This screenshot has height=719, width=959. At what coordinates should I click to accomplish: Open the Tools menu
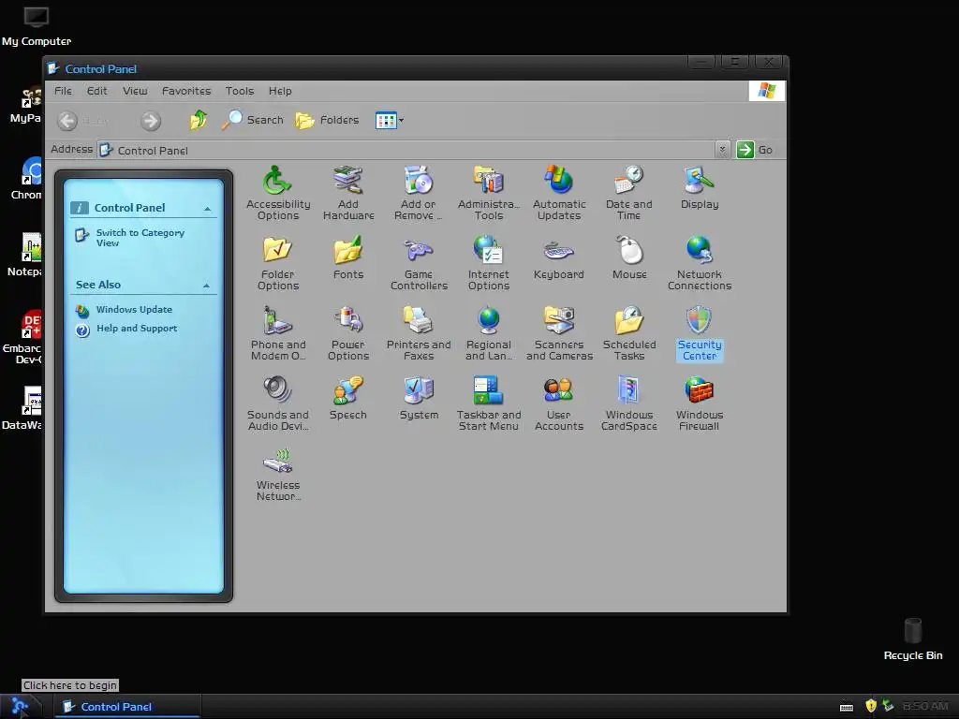[x=239, y=91]
